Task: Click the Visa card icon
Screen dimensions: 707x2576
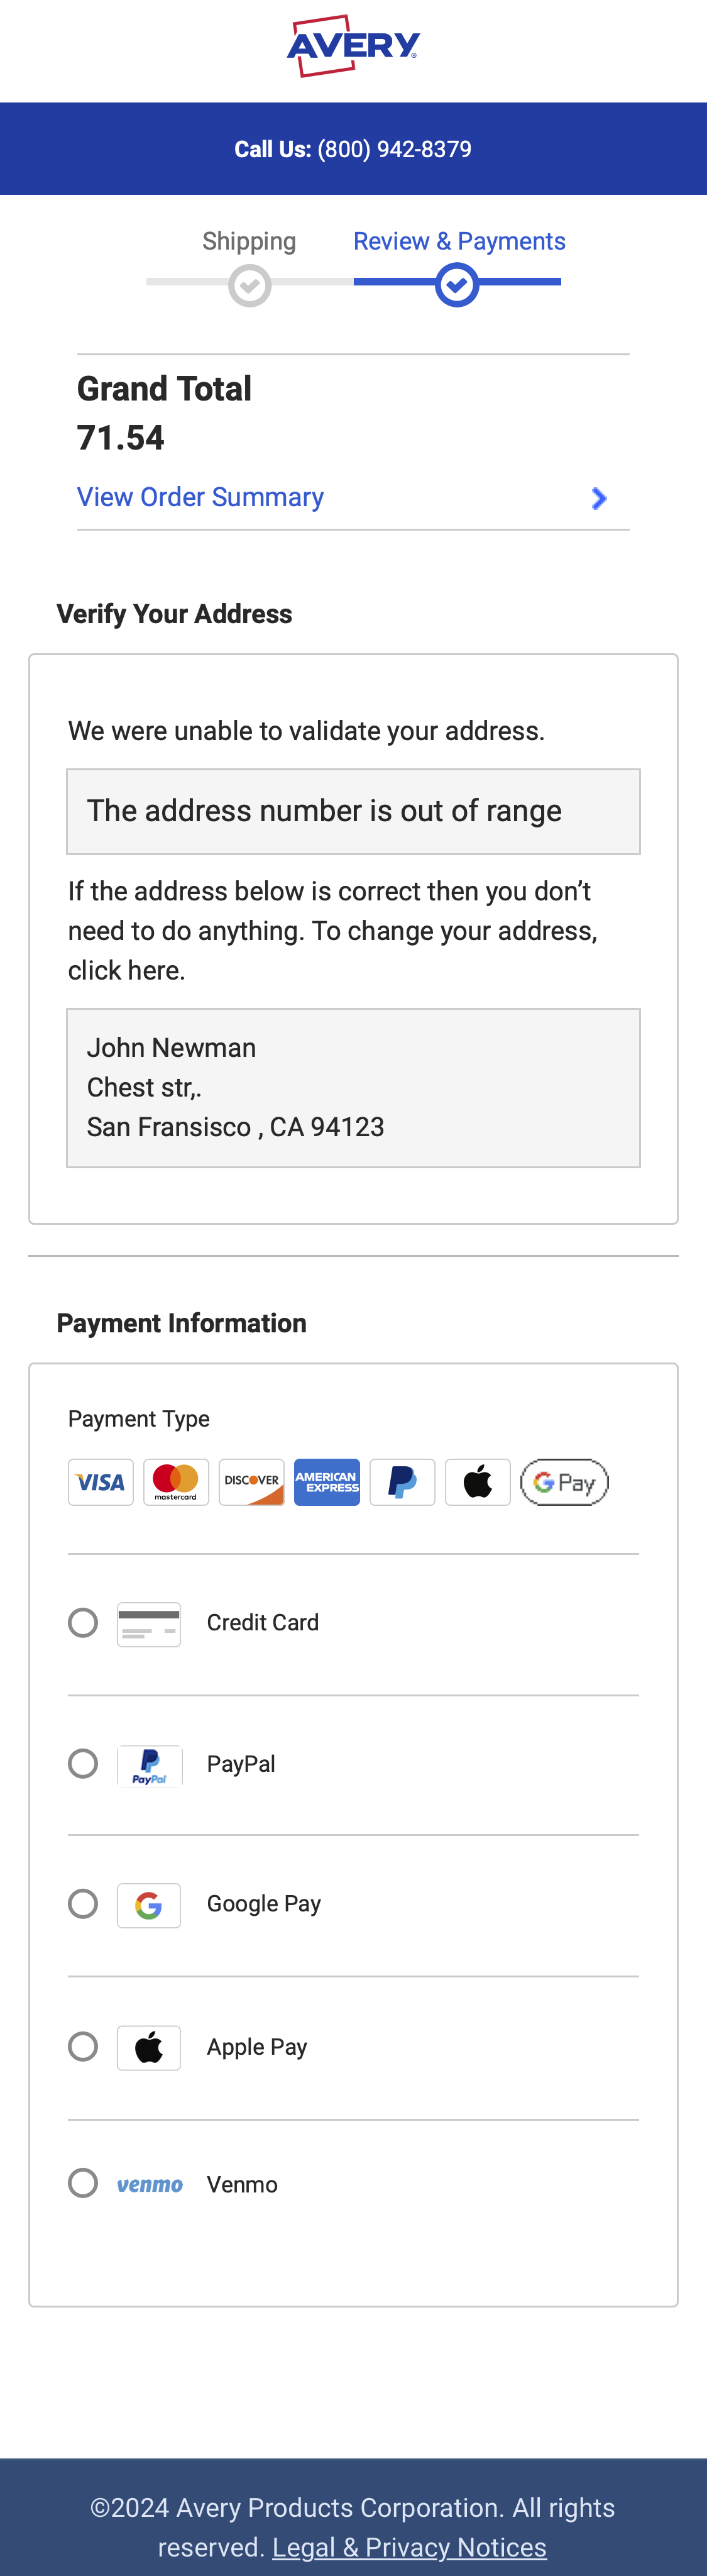Action: 101,1482
